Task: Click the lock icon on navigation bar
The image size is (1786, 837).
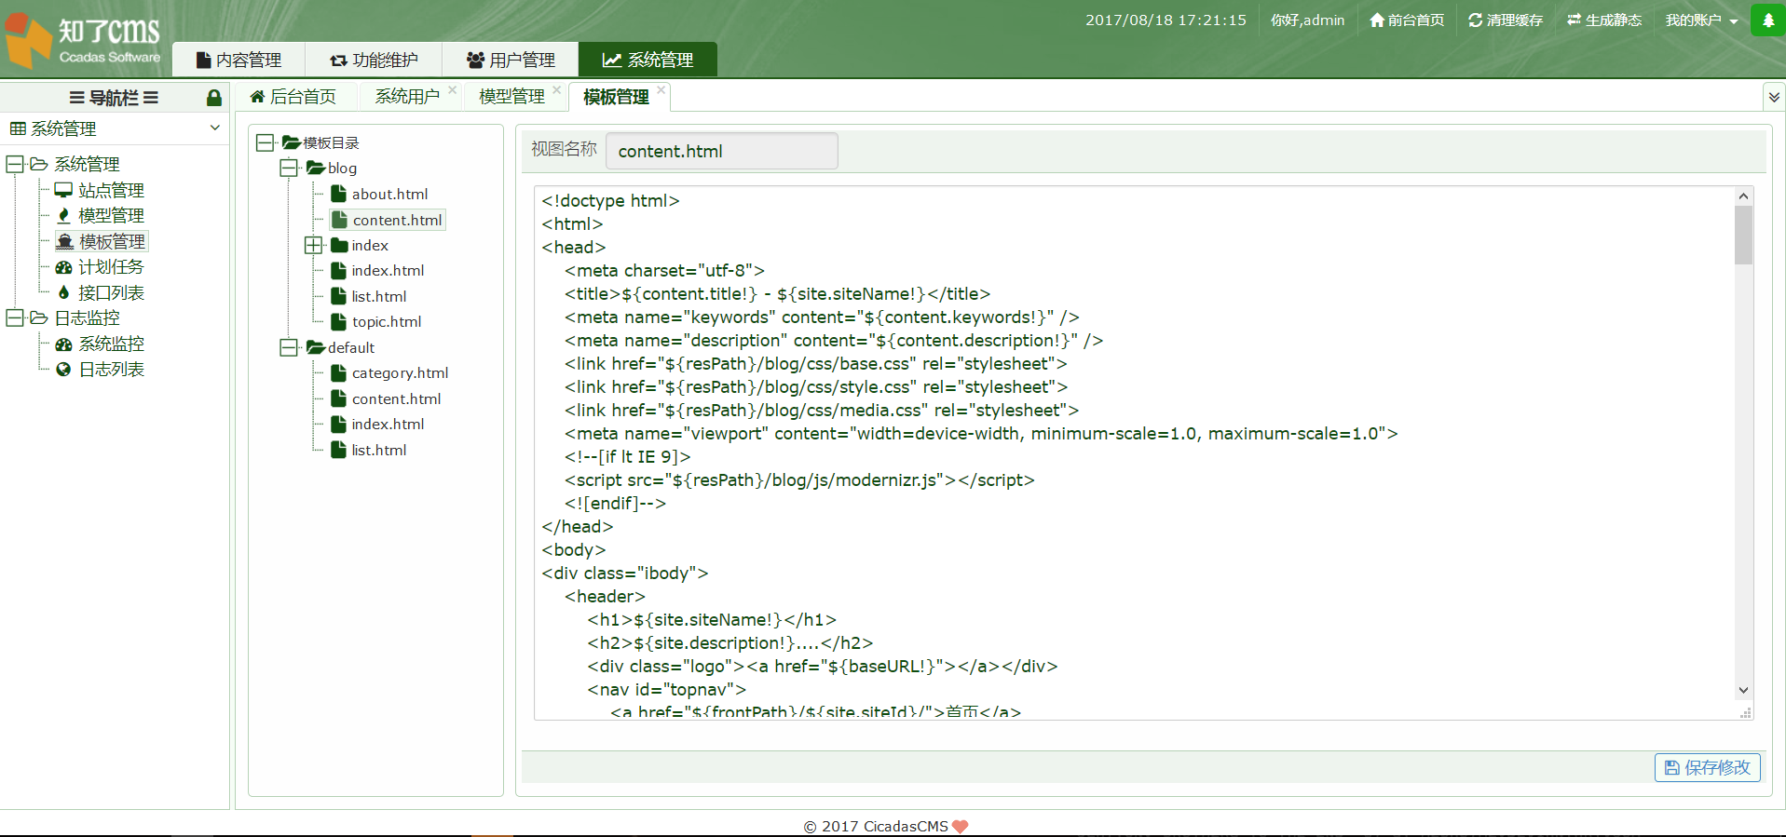Action: pos(213,98)
